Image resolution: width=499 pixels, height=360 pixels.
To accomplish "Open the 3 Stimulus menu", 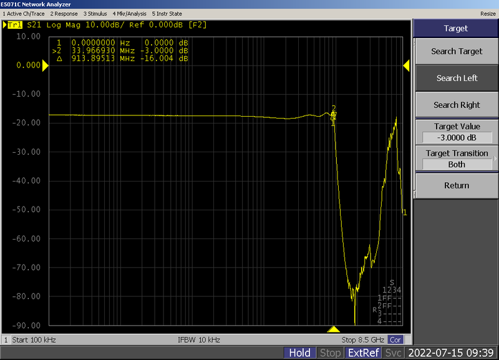I will [x=95, y=14].
